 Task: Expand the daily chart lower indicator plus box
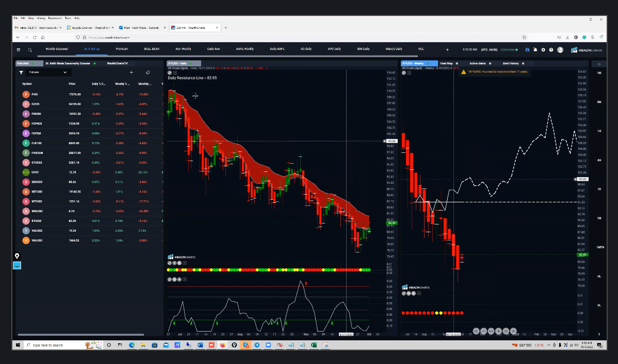click(x=185, y=280)
